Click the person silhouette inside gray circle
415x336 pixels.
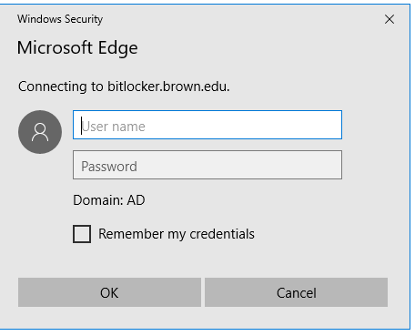[x=40, y=132]
